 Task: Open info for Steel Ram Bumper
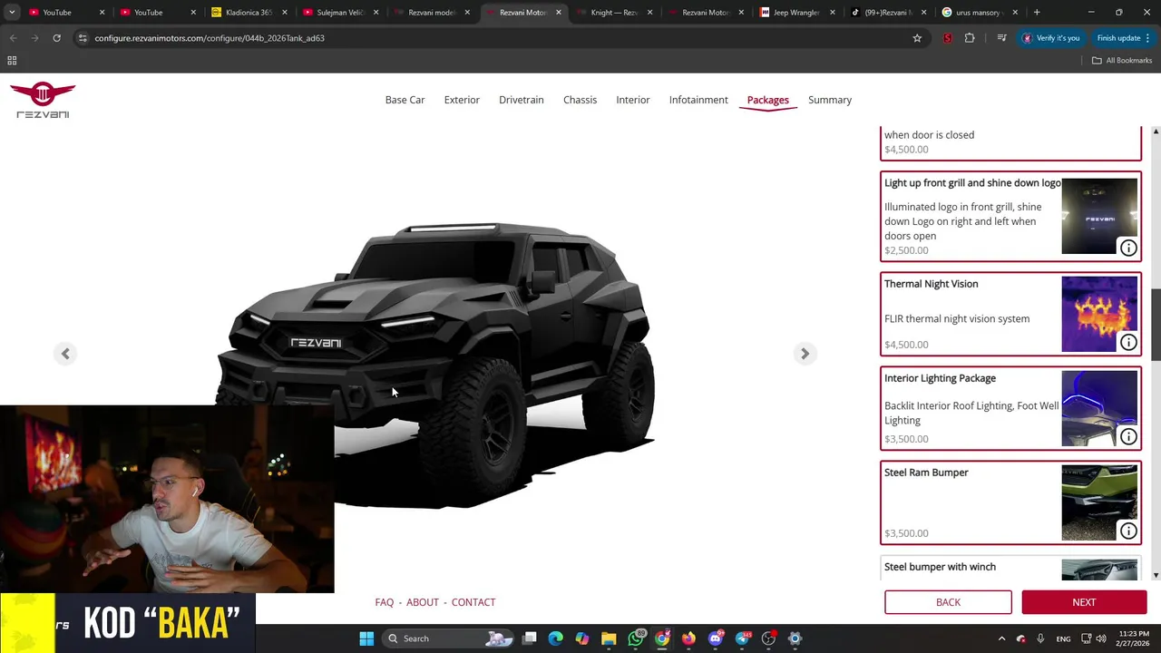click(x=1128, y=531)
